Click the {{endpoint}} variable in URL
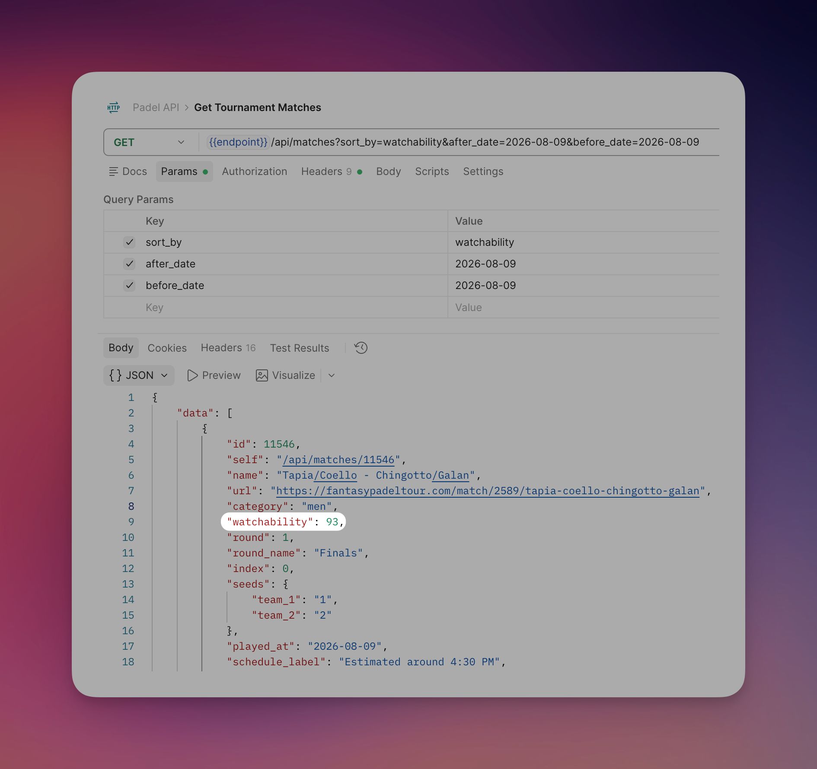The width and height of the screenshot is (817, 769). tap(238, 142)
